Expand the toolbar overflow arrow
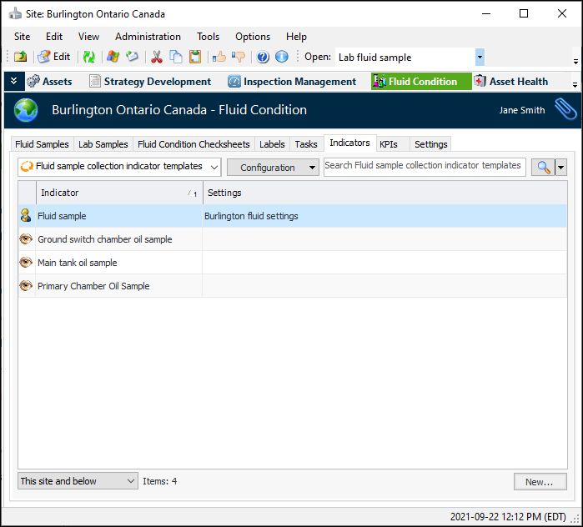This screenshot has height=527, width=583. (575, 61)
